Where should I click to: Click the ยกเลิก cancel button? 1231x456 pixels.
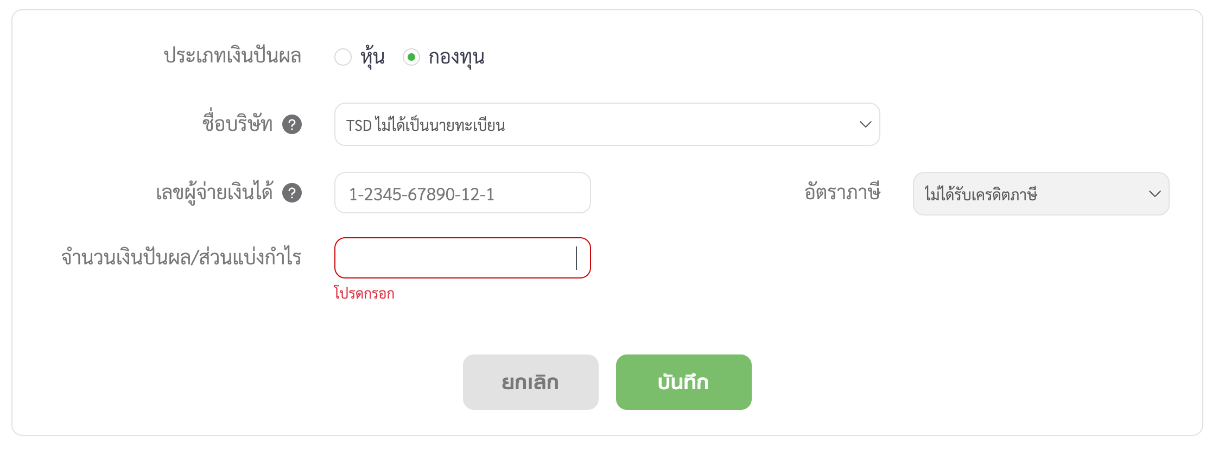point(531,382)
